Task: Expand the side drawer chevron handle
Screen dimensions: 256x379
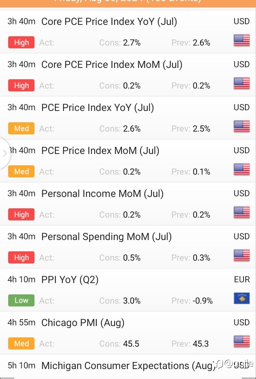Action: tap(5, 153)
